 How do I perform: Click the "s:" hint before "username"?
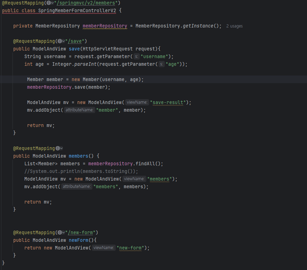137,57
